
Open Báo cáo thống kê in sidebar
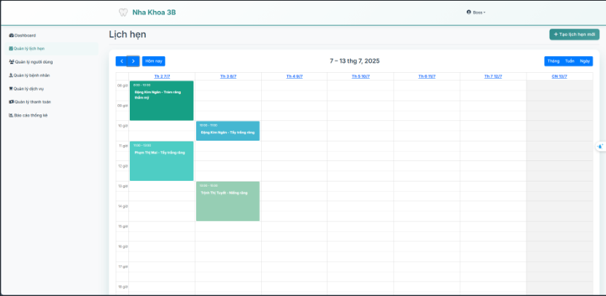pos(30,115)
